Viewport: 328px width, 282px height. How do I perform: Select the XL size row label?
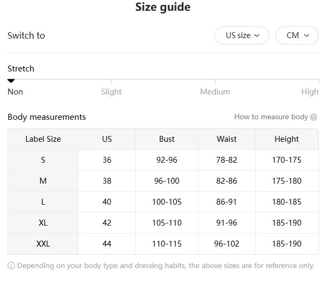pos(43,223)
